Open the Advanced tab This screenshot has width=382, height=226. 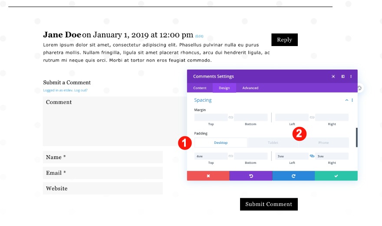coord(250,88)
